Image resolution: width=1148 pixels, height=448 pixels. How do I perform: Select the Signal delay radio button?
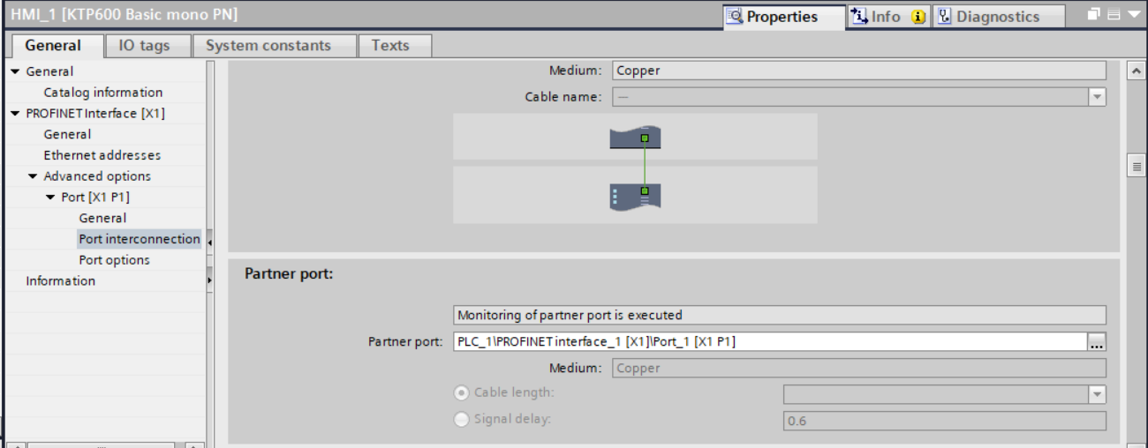461,420
